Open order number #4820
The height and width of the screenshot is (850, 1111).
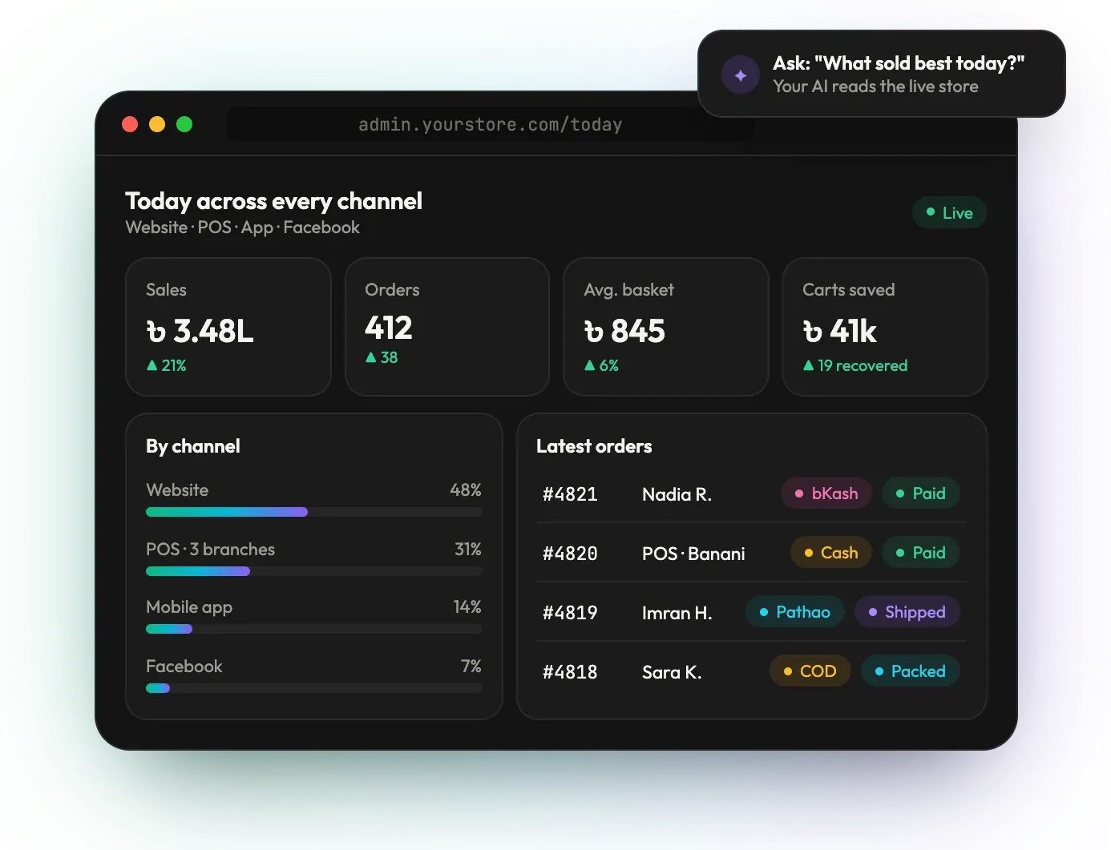click(x=570, y=554)
